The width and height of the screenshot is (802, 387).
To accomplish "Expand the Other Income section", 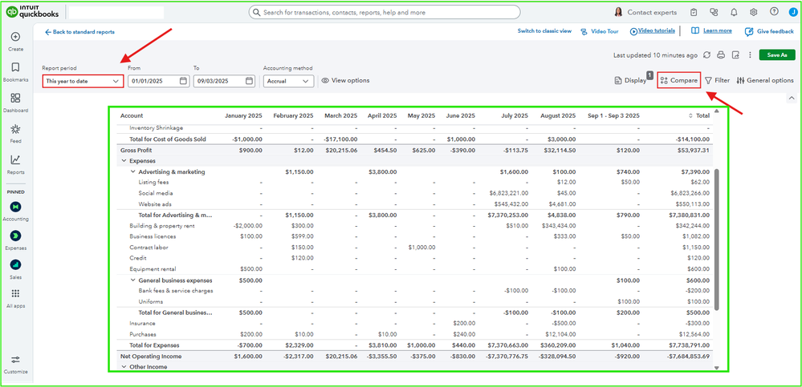I will (124, 367).
